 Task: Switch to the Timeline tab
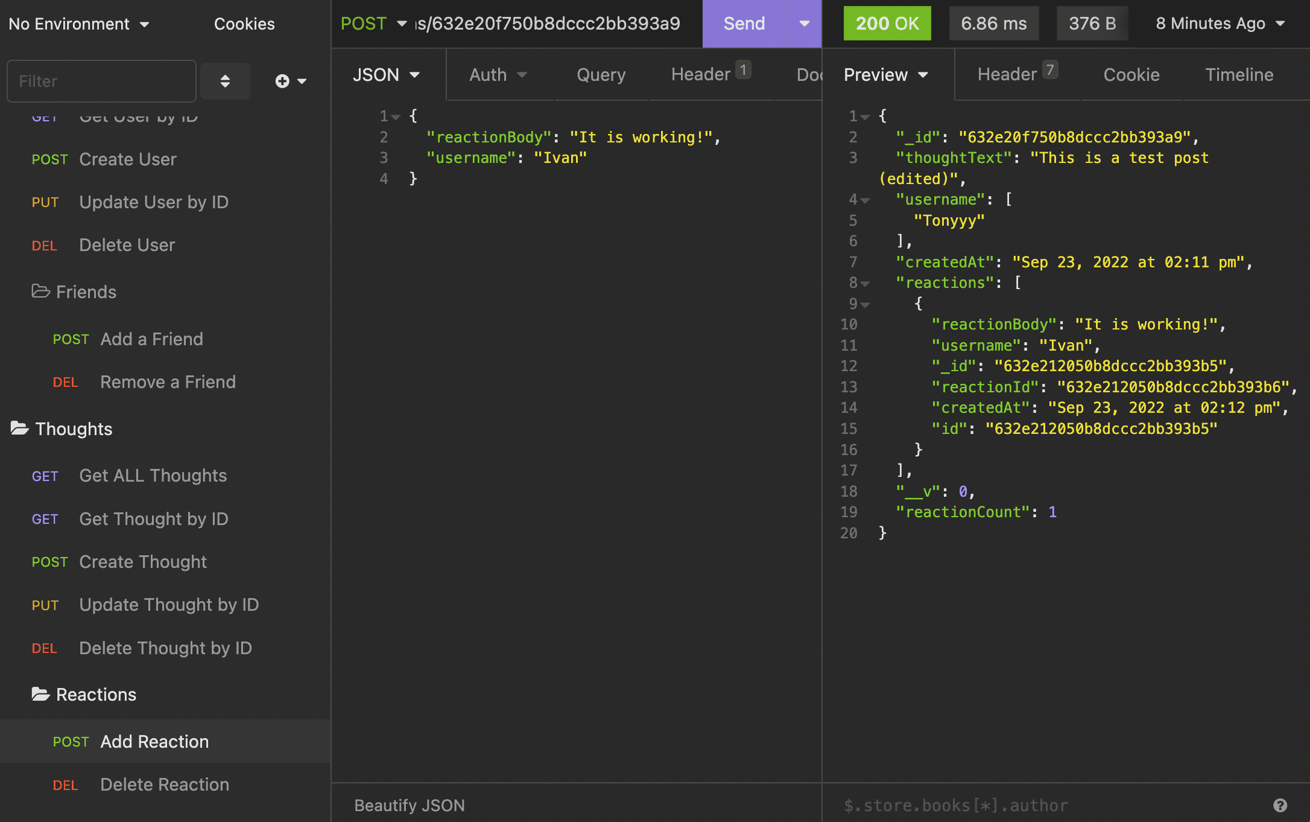point(1239,75)
